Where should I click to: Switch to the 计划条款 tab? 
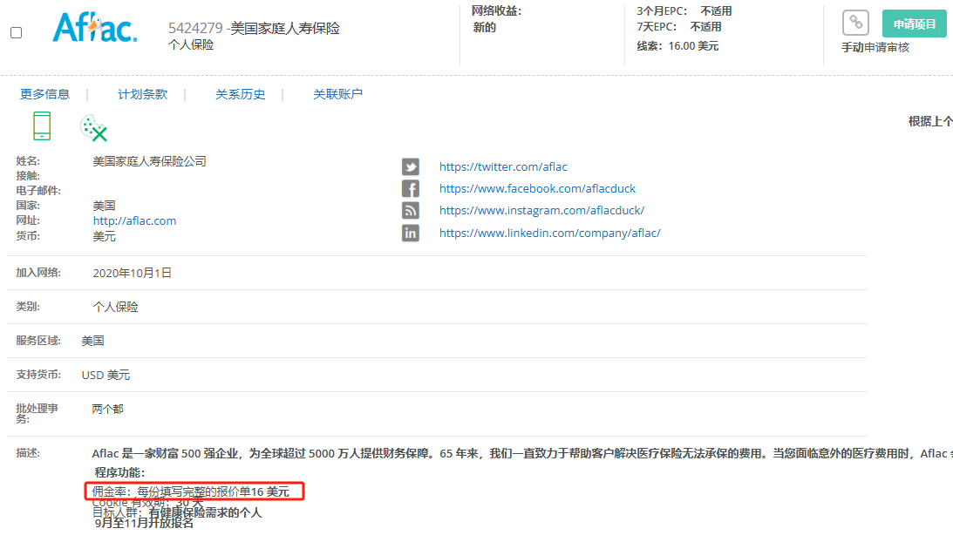(142, 94)
